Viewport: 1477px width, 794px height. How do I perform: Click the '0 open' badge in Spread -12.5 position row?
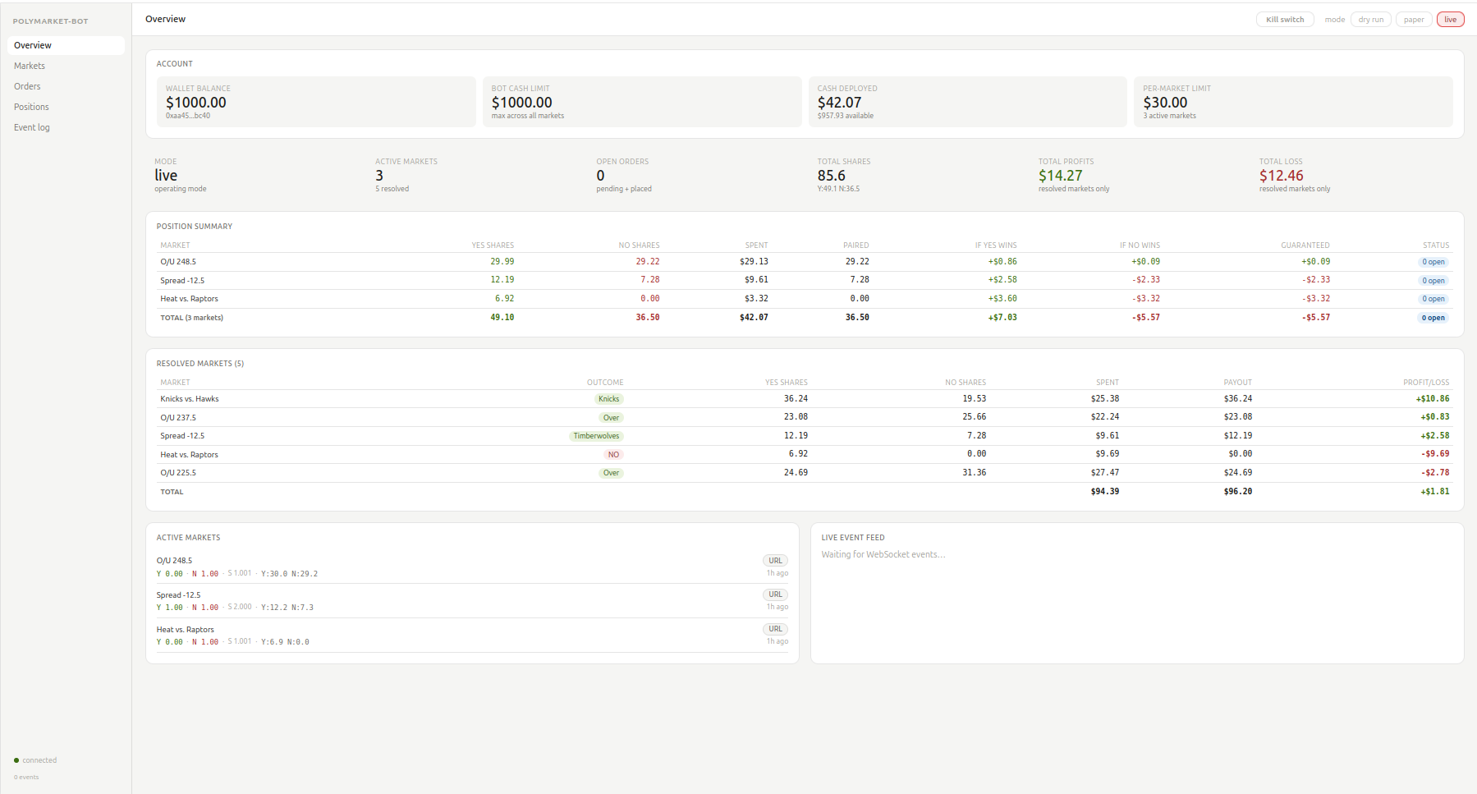coord(1433,281)
